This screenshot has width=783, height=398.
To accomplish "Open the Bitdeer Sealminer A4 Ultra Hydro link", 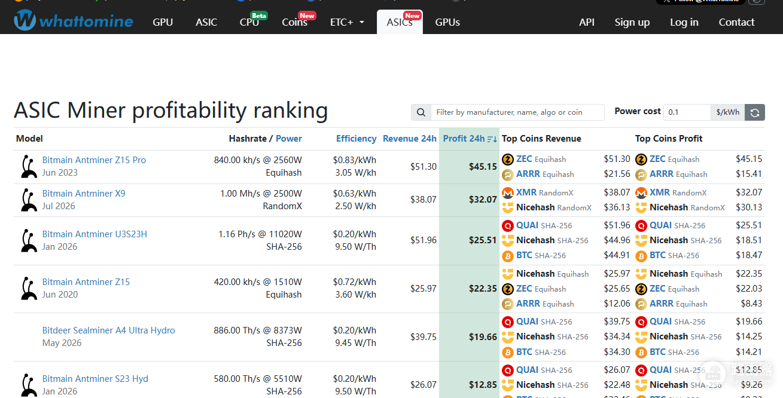I will [x=109, y=330].
